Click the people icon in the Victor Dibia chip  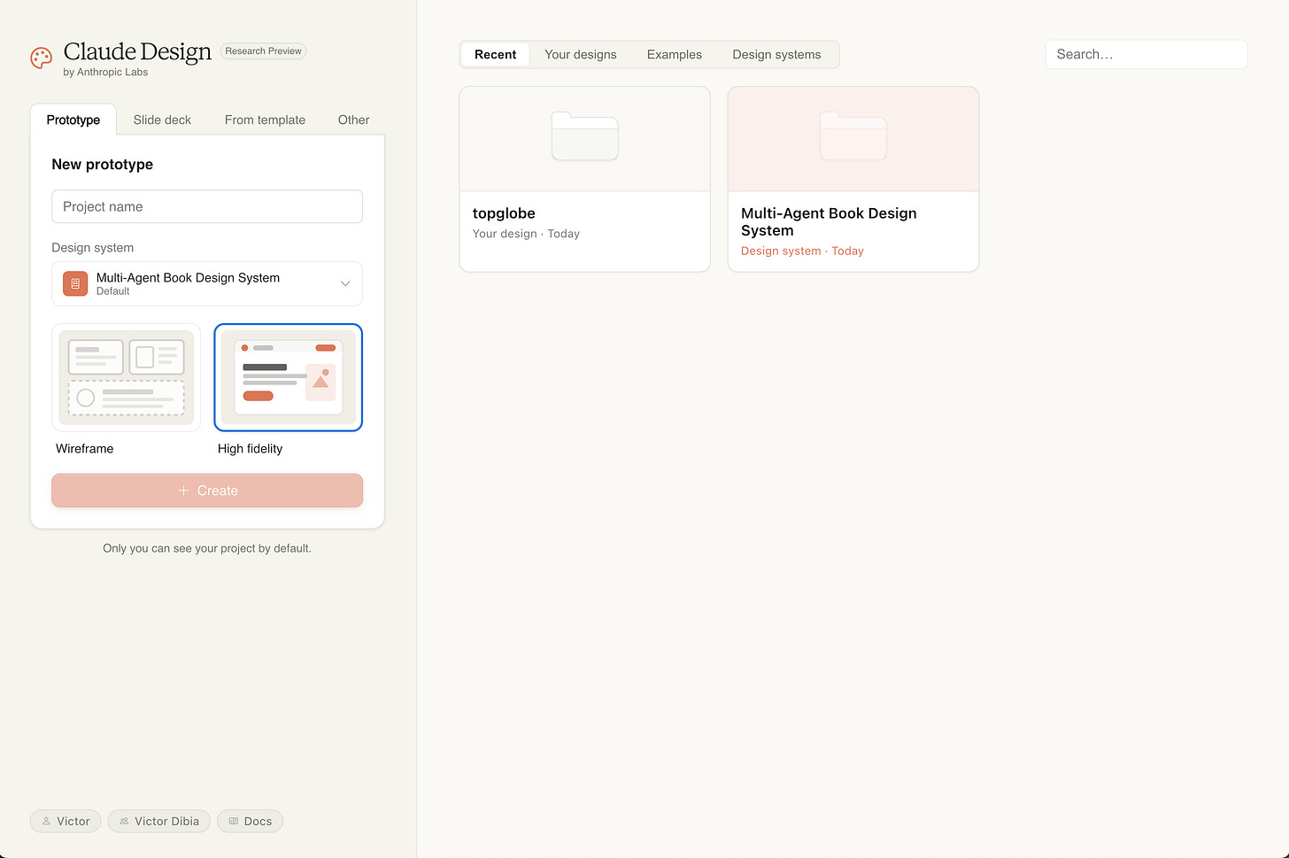pyautogui.click(x=124, y=821)
